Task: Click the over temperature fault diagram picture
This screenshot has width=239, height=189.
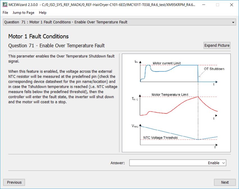Action: [176, 103]
